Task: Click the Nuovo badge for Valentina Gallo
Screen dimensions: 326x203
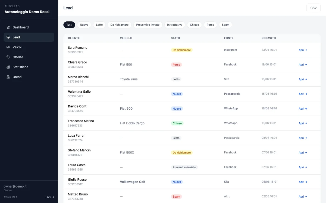Action: (177, 94)
